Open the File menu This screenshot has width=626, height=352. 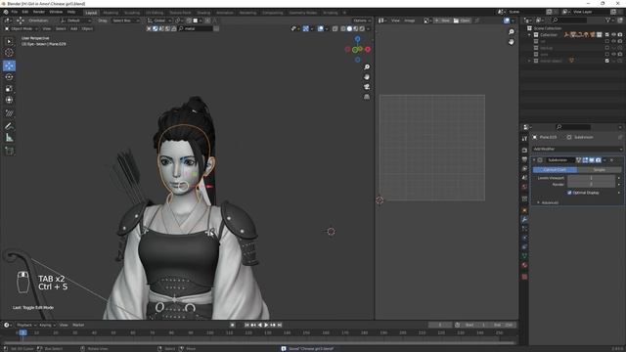[x=15, y=12]
